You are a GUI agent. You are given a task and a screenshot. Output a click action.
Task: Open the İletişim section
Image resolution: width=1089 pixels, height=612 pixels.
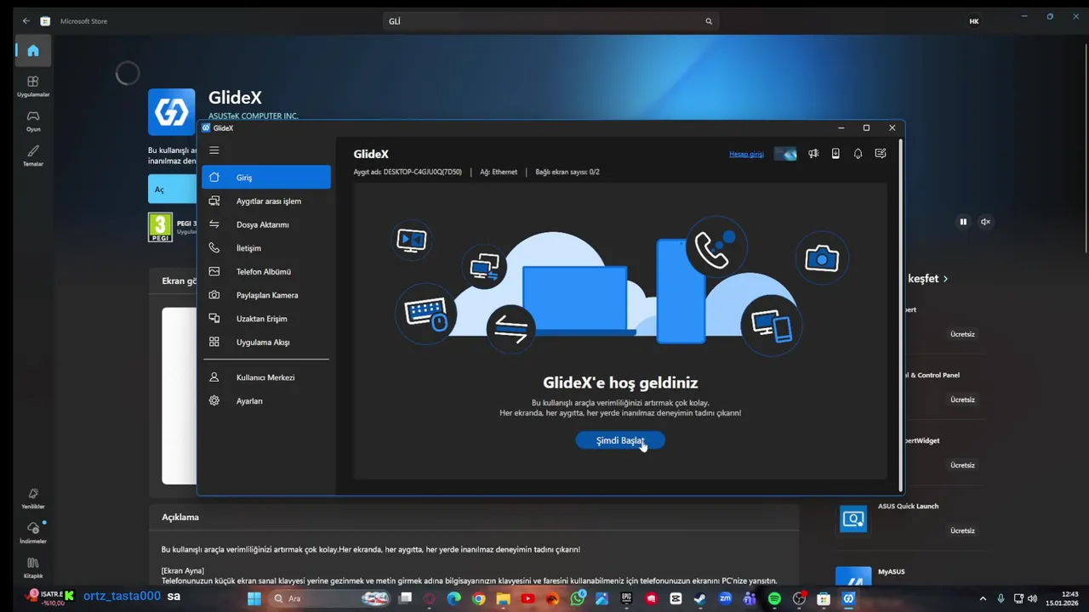pyautogui.click(x=266, y=247)
